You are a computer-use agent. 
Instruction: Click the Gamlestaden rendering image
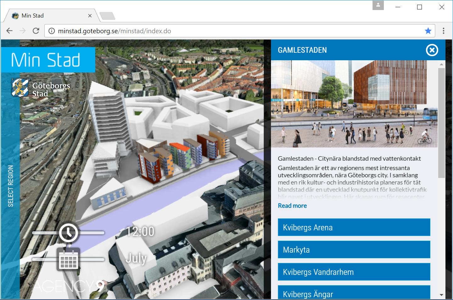[x=354, y=104]
